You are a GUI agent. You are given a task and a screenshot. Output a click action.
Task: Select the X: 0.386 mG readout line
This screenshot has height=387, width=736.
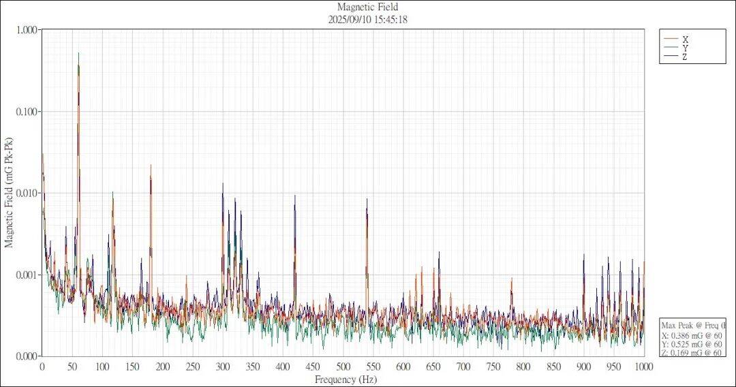(x=693, y=335)
